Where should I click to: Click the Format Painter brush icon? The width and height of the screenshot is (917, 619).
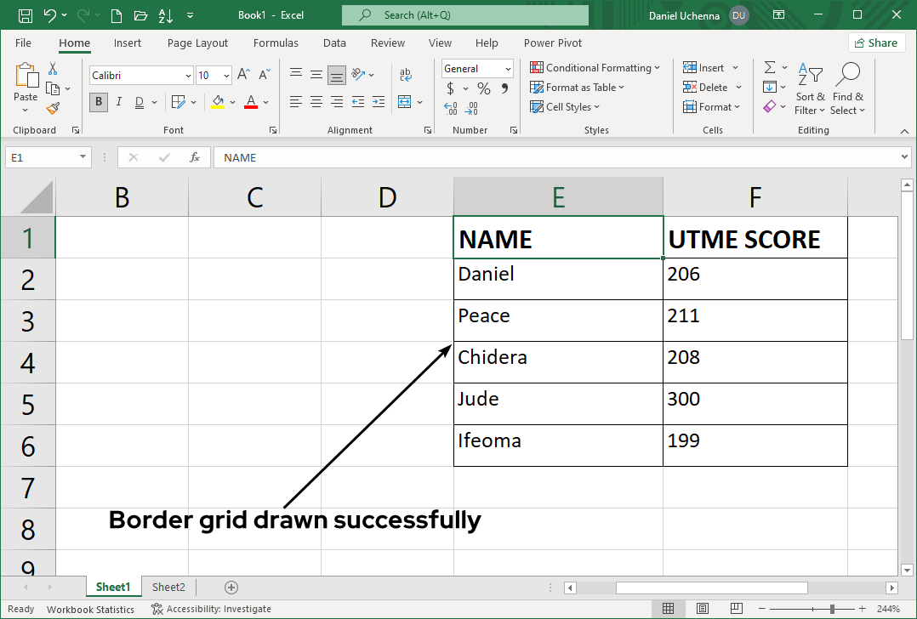pyautogui.click(x=53, y=108)
